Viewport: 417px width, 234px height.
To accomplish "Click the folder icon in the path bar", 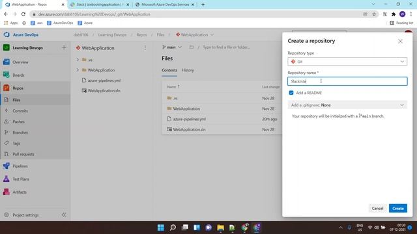I will [192, 47].
